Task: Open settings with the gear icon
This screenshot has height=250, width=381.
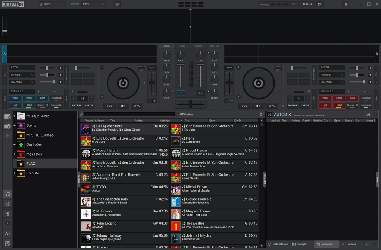Action: 346,4
